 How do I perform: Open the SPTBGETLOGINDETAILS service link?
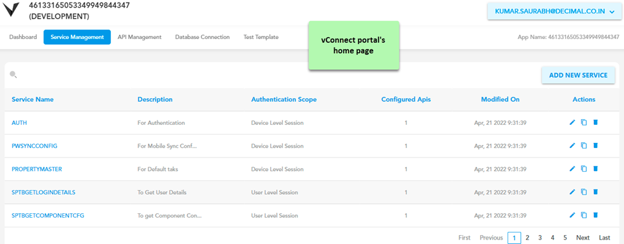[44, 192]
